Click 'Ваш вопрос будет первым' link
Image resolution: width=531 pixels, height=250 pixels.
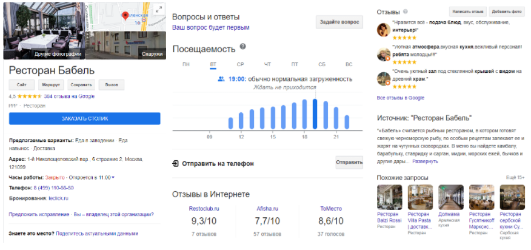(211, 27)
